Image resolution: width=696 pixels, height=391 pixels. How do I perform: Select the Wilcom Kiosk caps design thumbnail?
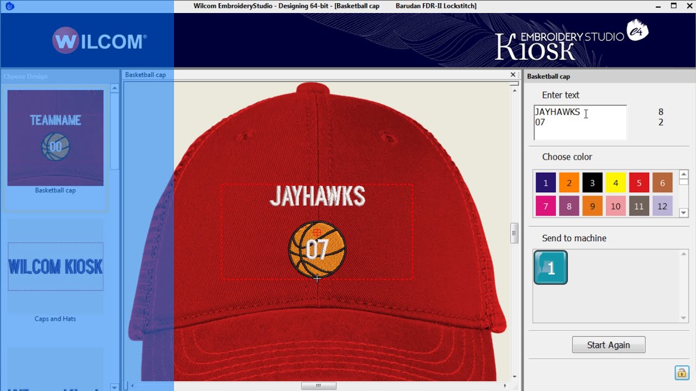coord(55,266)
